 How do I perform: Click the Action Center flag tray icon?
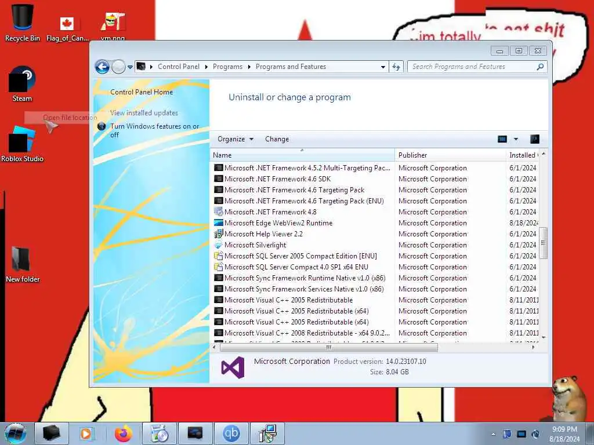point(507,434)
